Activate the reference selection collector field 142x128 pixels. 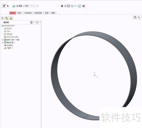click(x=26, y=6)
